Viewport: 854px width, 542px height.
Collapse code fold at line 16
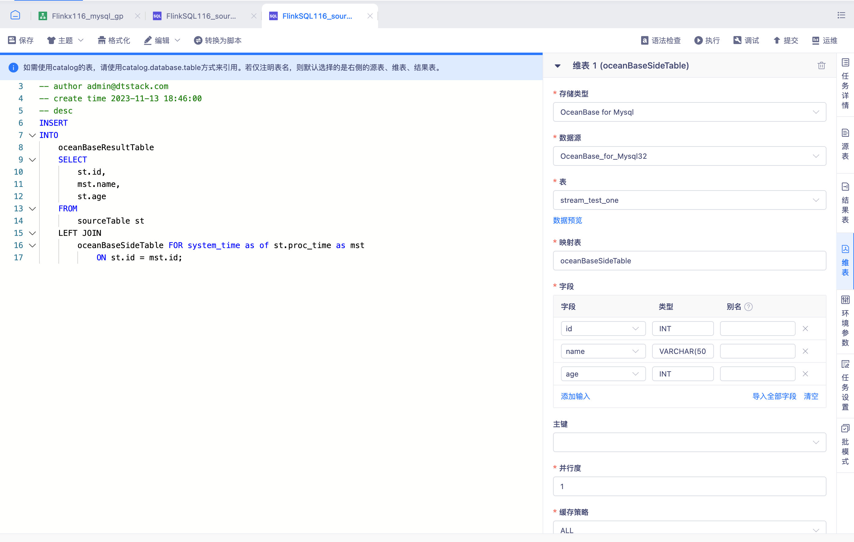click(32, 246)
